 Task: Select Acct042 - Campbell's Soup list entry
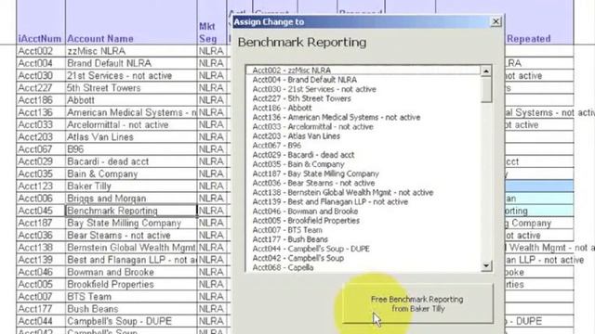click(364, 258)
